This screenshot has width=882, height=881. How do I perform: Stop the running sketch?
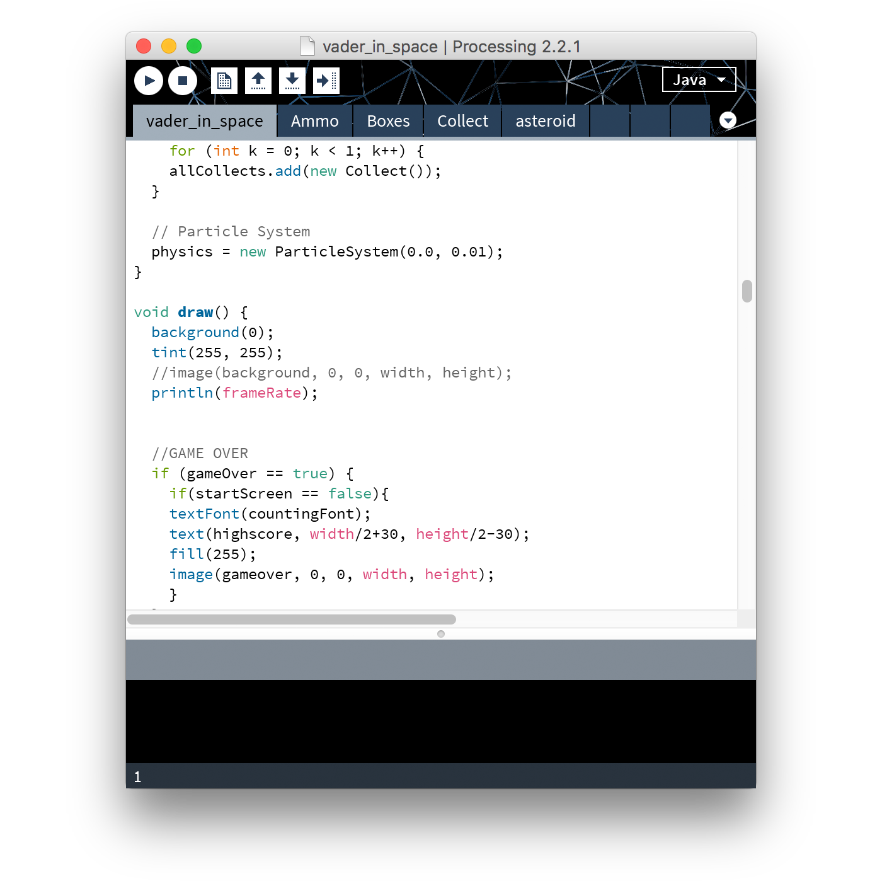click(183, 81)
